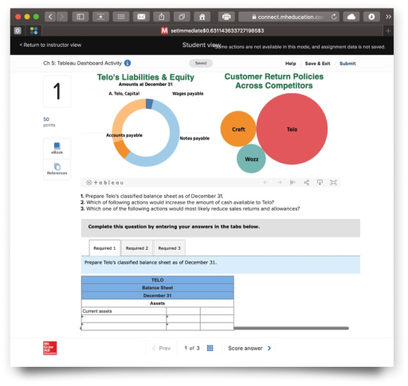Click the info icon beside activity title

(127, 63)
